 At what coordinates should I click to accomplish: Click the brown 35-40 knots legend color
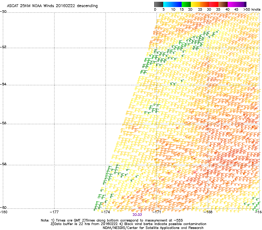pyautogui.click(x=223, y=4)
